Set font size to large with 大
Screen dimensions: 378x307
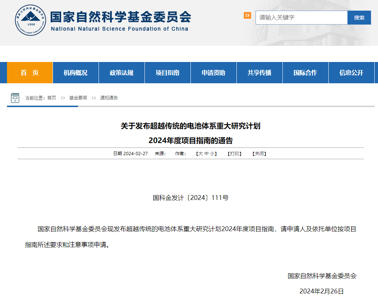pos(200,154)
